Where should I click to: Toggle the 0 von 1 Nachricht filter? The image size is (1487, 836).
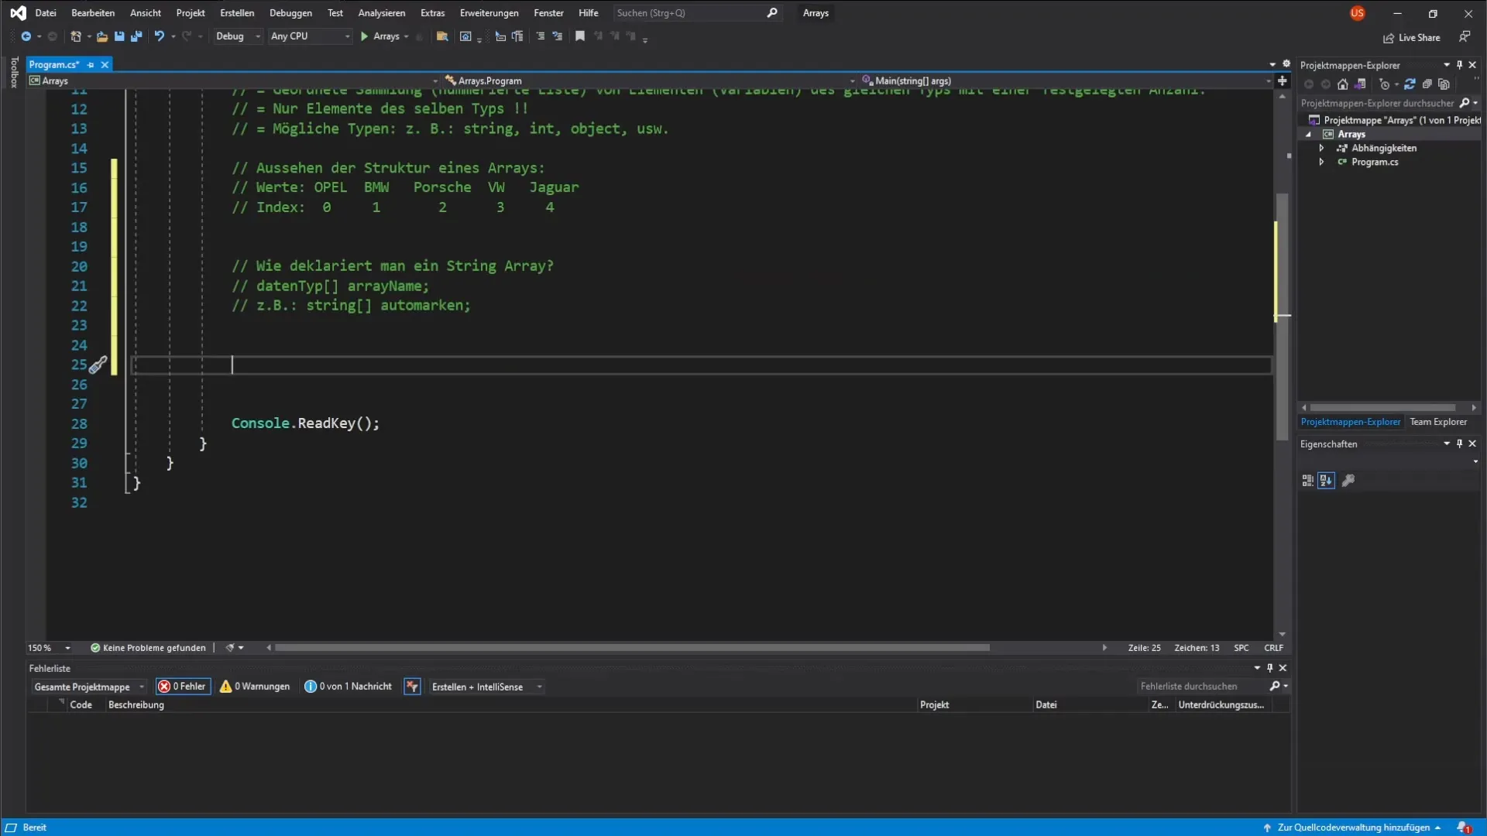click(349, 687)
